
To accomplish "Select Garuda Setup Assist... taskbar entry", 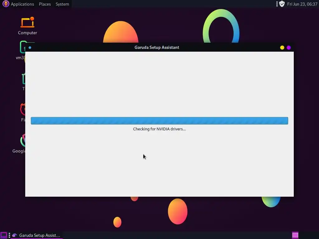I will point(37,235).
